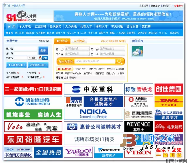The height and width of the screenshot is (163, 187).
Task: Open the 创佳集团 red banner
Action: coord(169,89)
